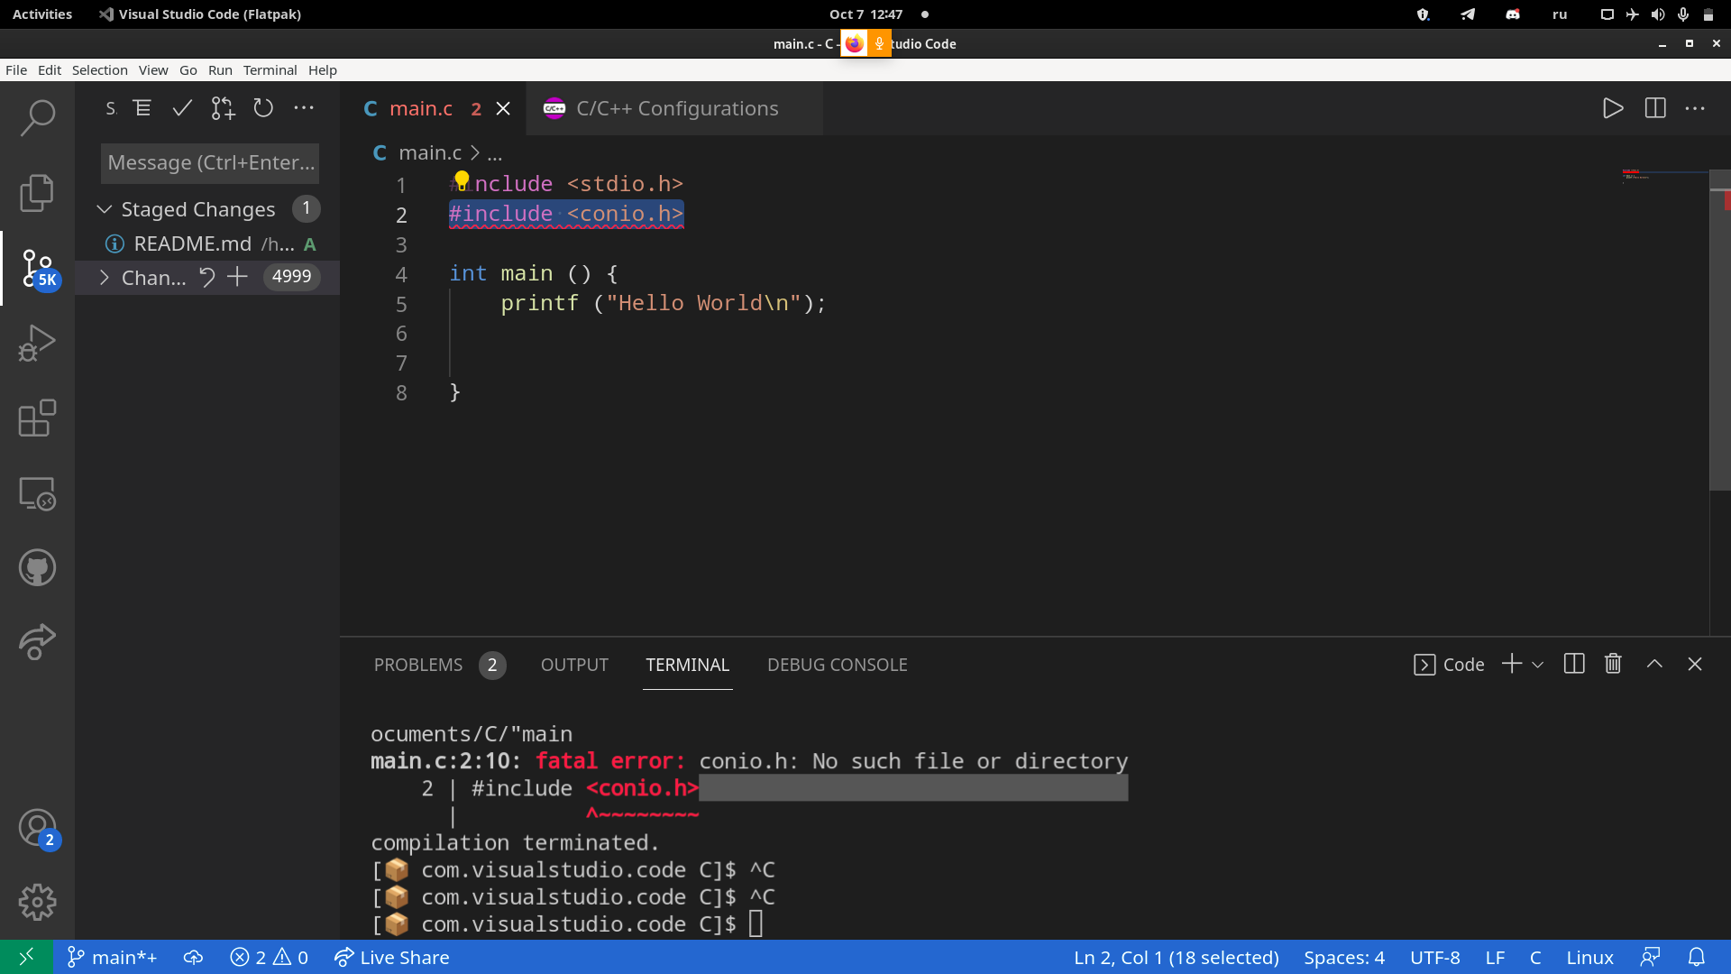This screenshot has height=974, width=1731.
Task: Change end of line sequence LF
Action: click(x=1496, y=957)
